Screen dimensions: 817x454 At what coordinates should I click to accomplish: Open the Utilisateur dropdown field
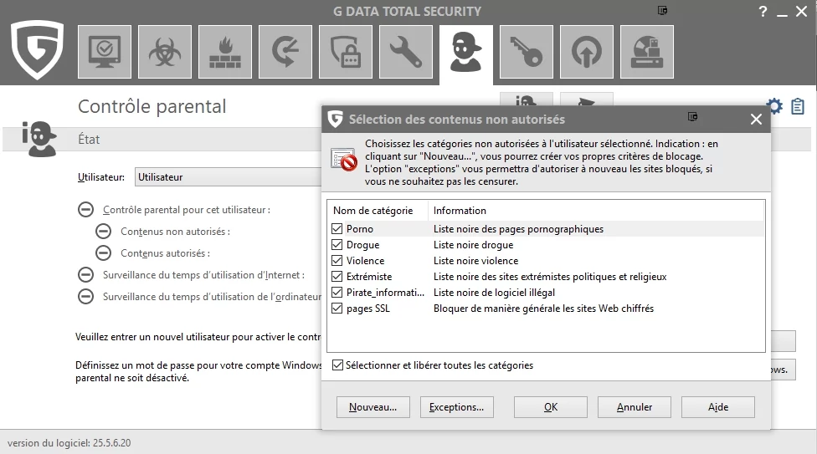229,177
